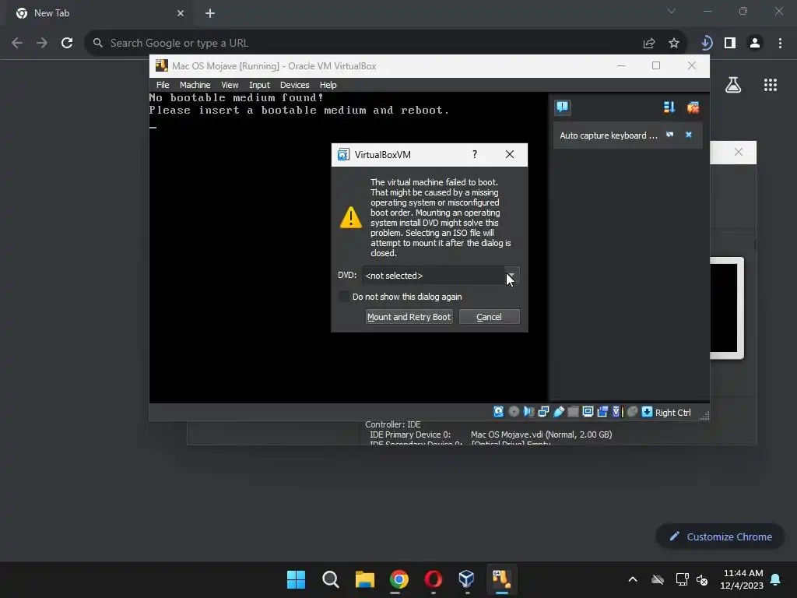Dismiss the Auto capture keyboard notification
Viewport: 797px width, 598px height.
tap(689, 135)
